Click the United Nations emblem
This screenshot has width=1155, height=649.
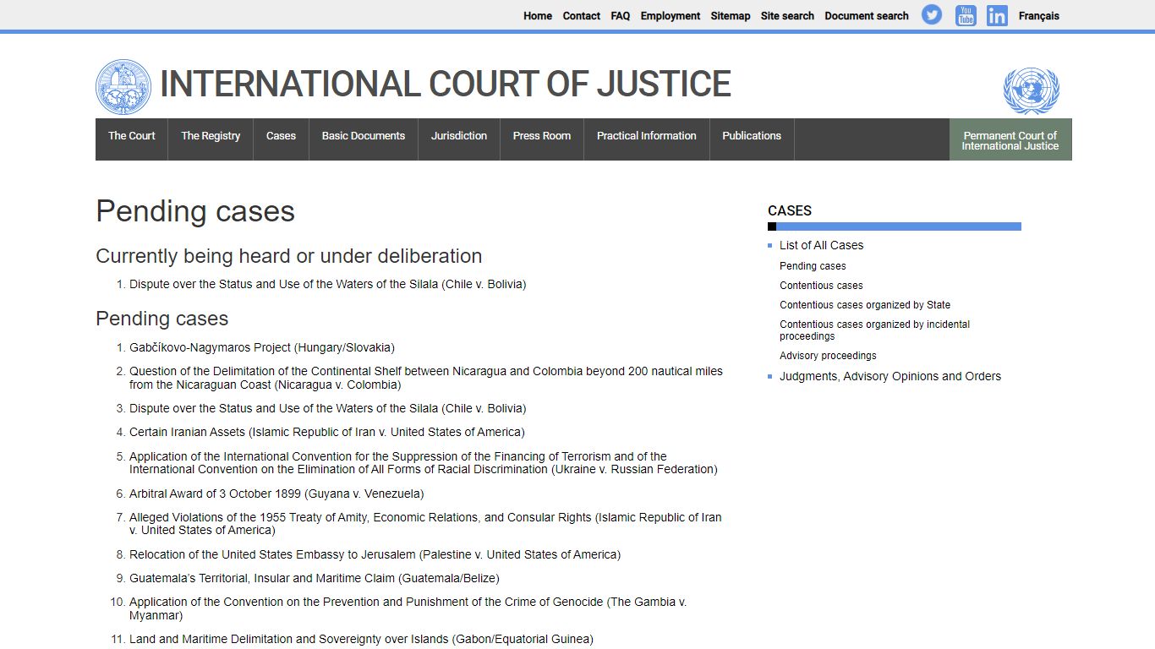click(1031, 91)
